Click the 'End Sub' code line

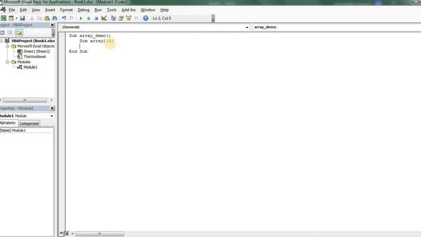coord(78,51)
